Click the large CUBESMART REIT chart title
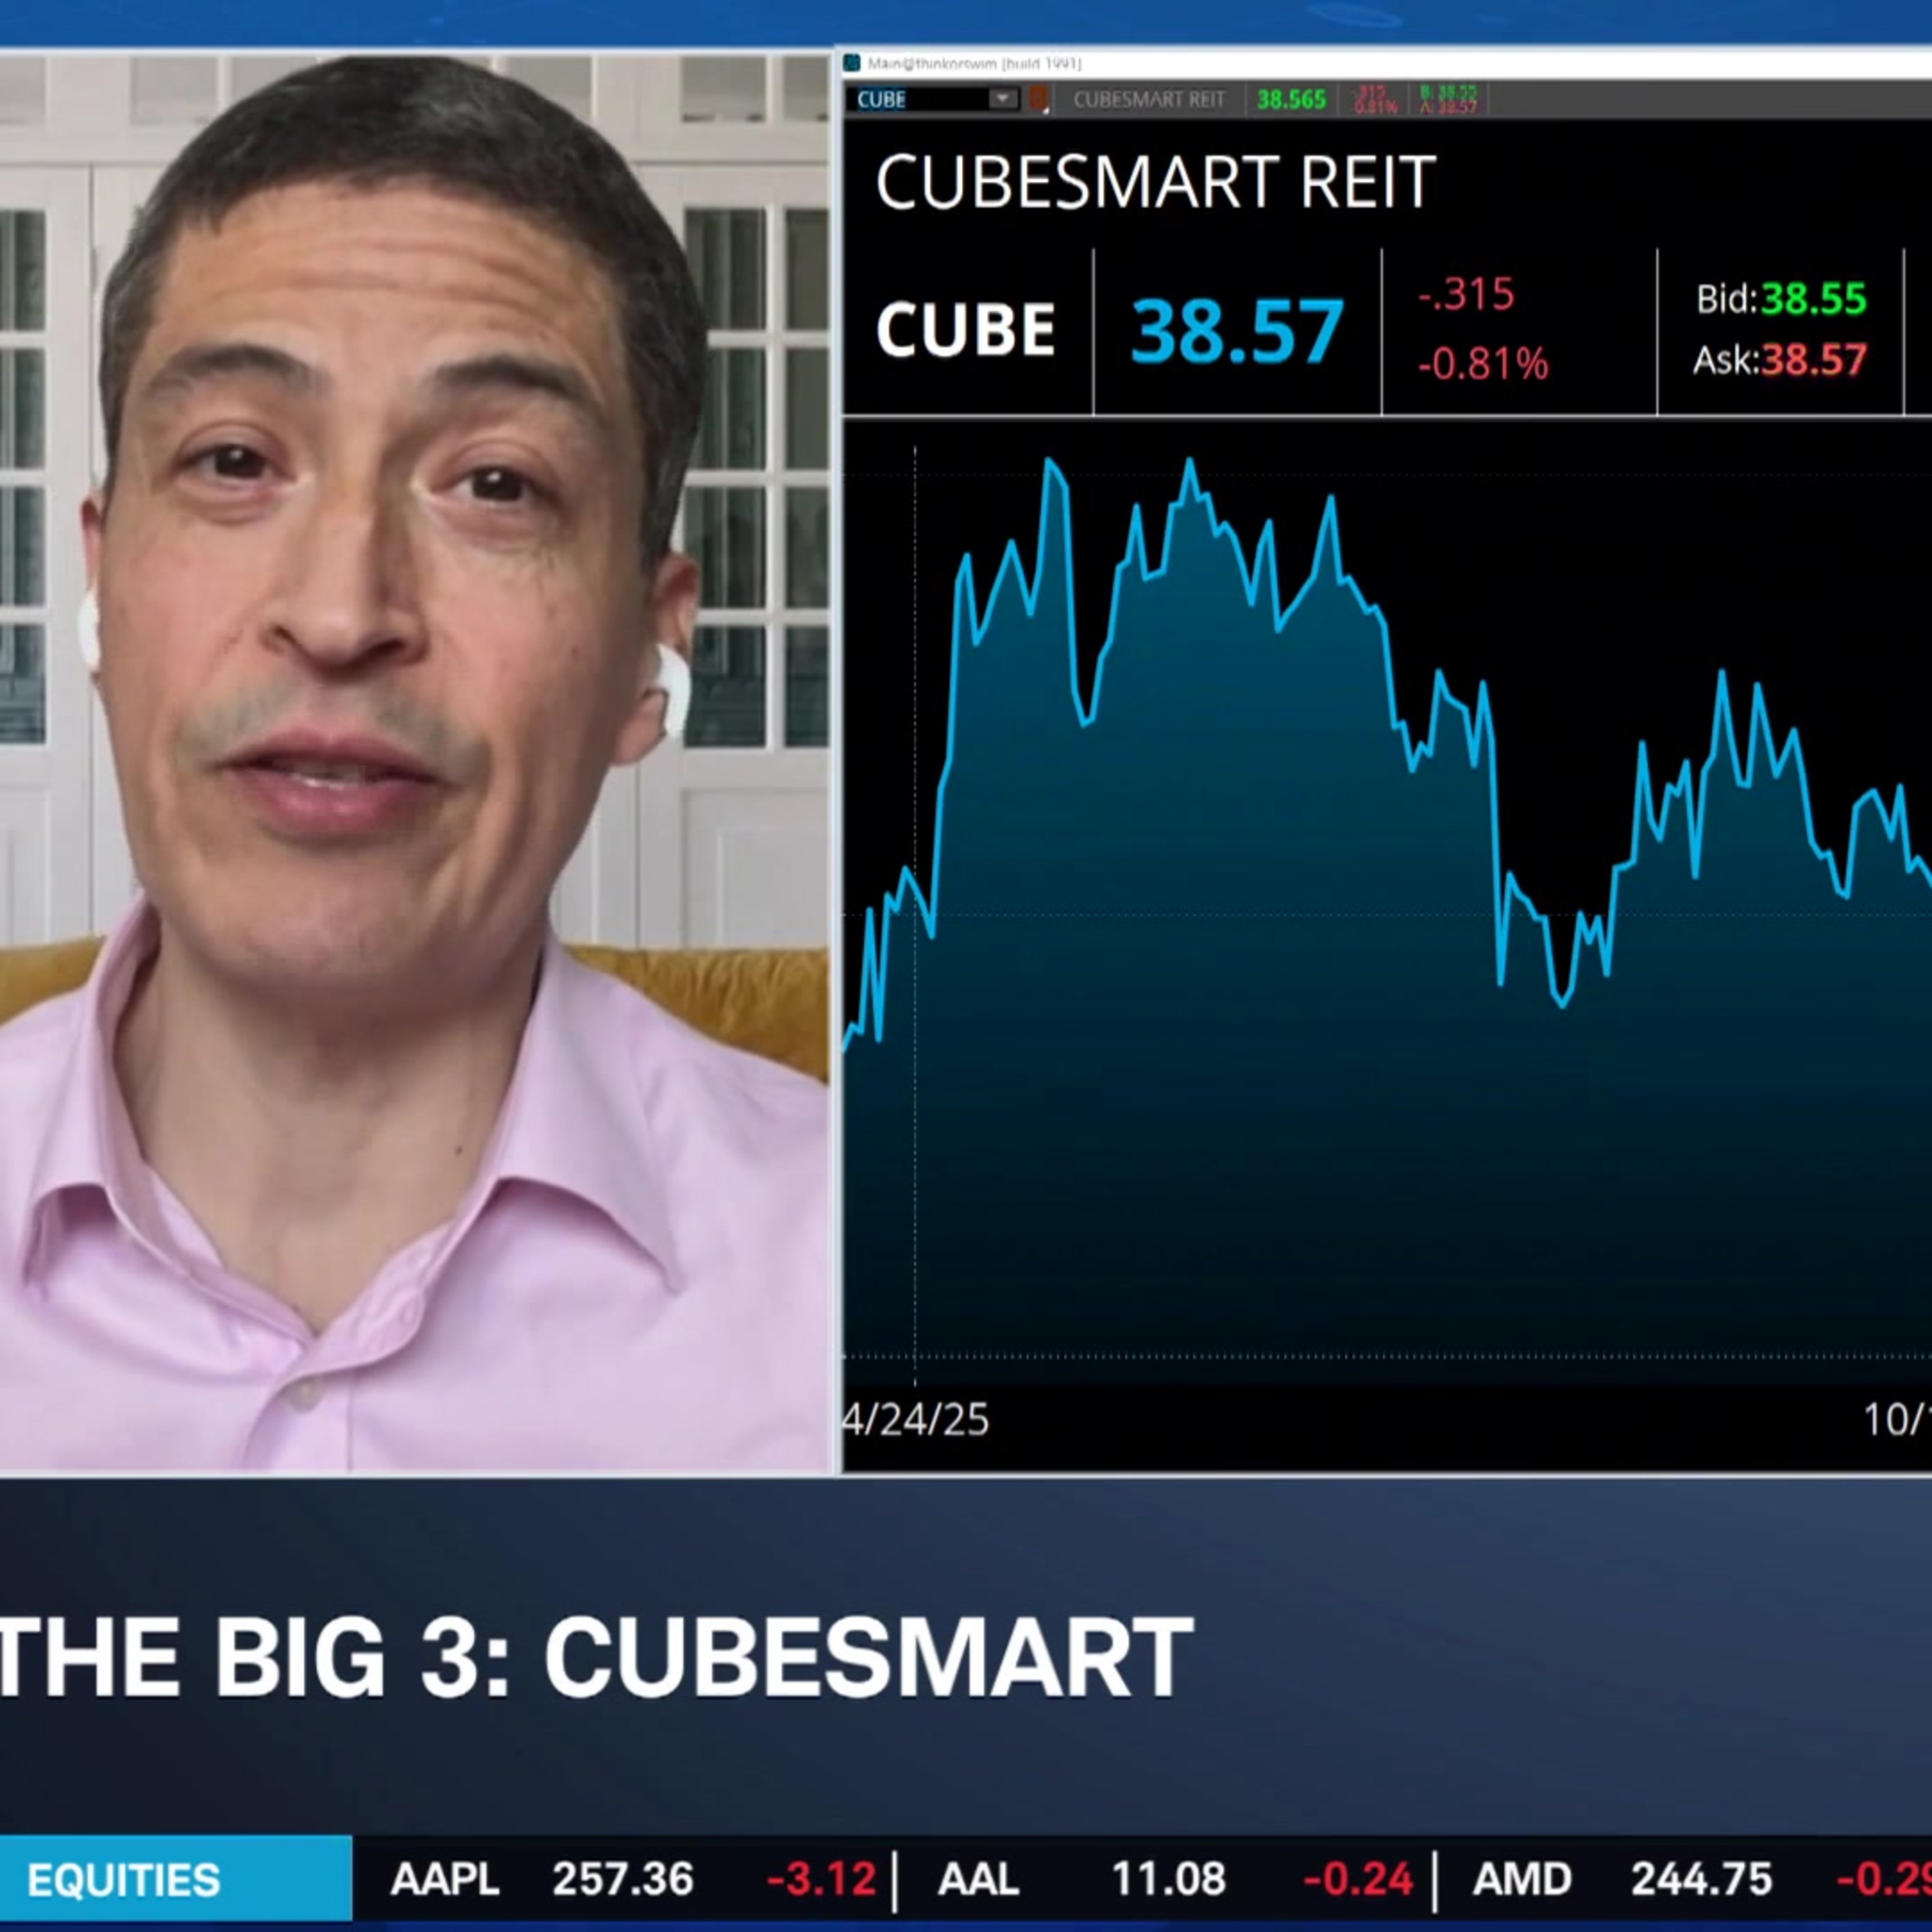This screenshot has height=1932, width=1932. [1155, 182]
